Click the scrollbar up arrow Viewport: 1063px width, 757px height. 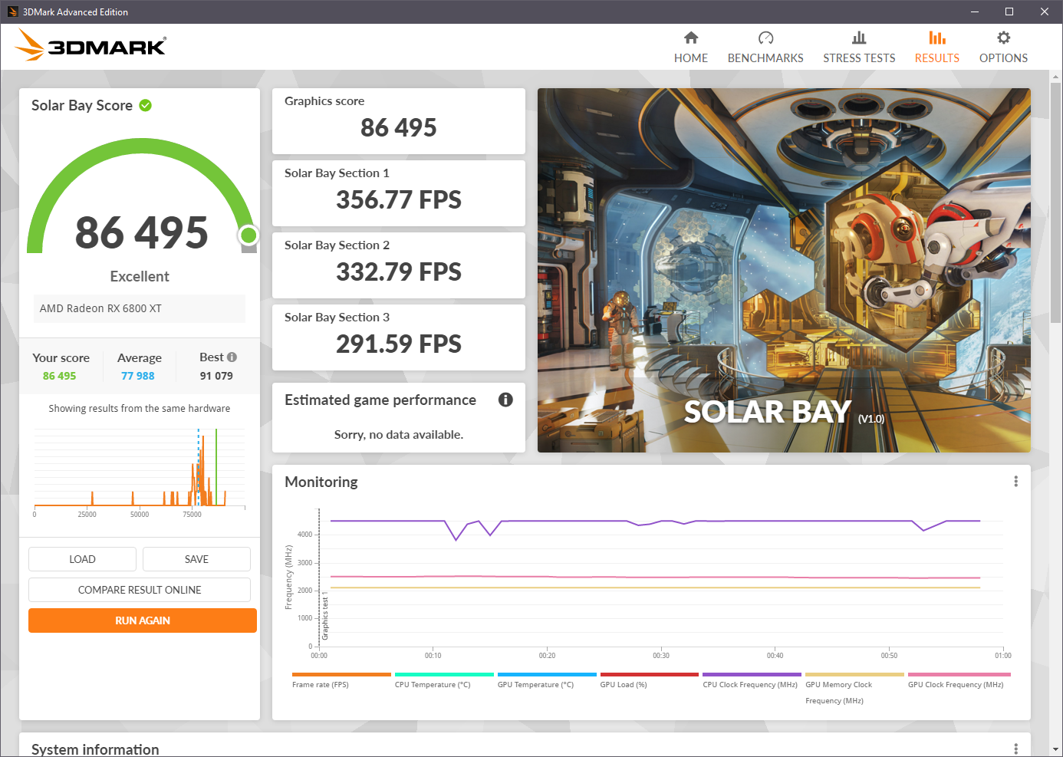coord(1056,77)
